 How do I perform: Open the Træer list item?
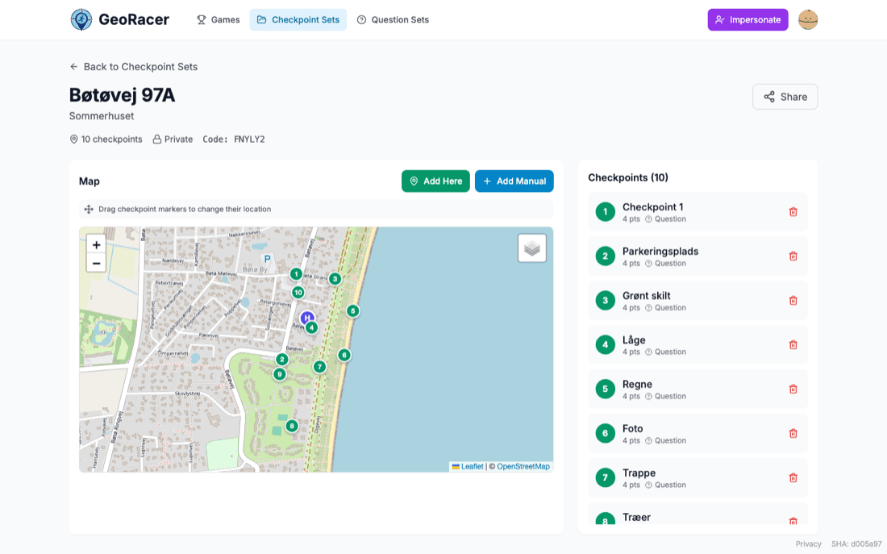[x=698, y=514]
